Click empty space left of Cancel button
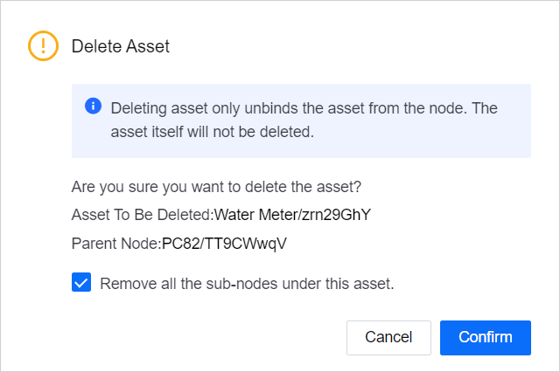The height and width of the screenshot is (372, 560). (210, 337)
